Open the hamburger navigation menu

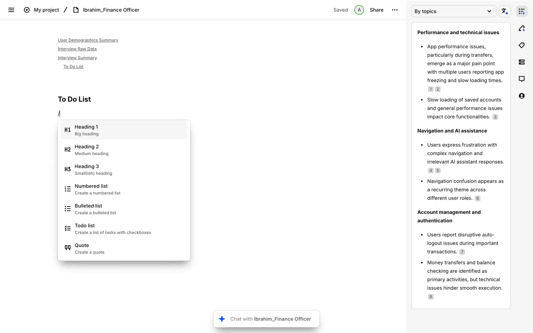click(x=11, y=10)
